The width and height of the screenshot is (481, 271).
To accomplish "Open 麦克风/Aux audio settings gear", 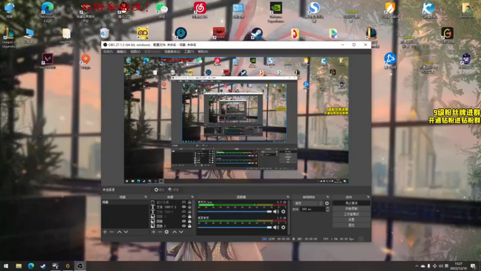I will point(283,211).
